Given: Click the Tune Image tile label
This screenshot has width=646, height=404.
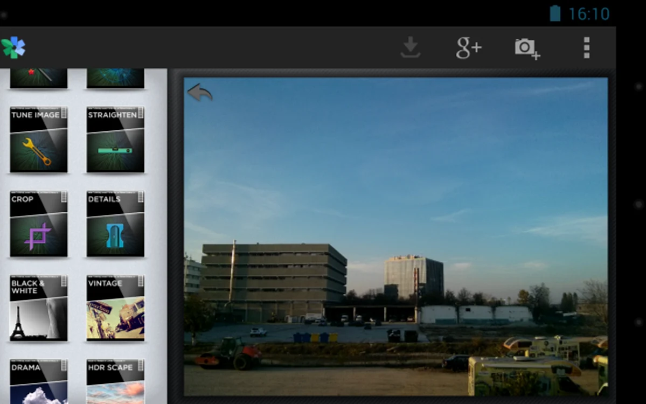Looking at the screenshot, I should 36,115.
